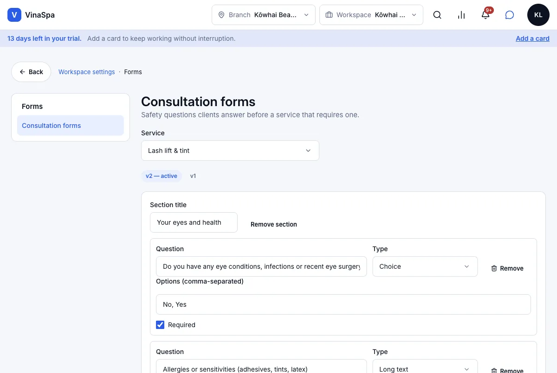Open the Type dropdown set to Long text
The width and height of the screenshot is (557, 373).
point(425,367)
